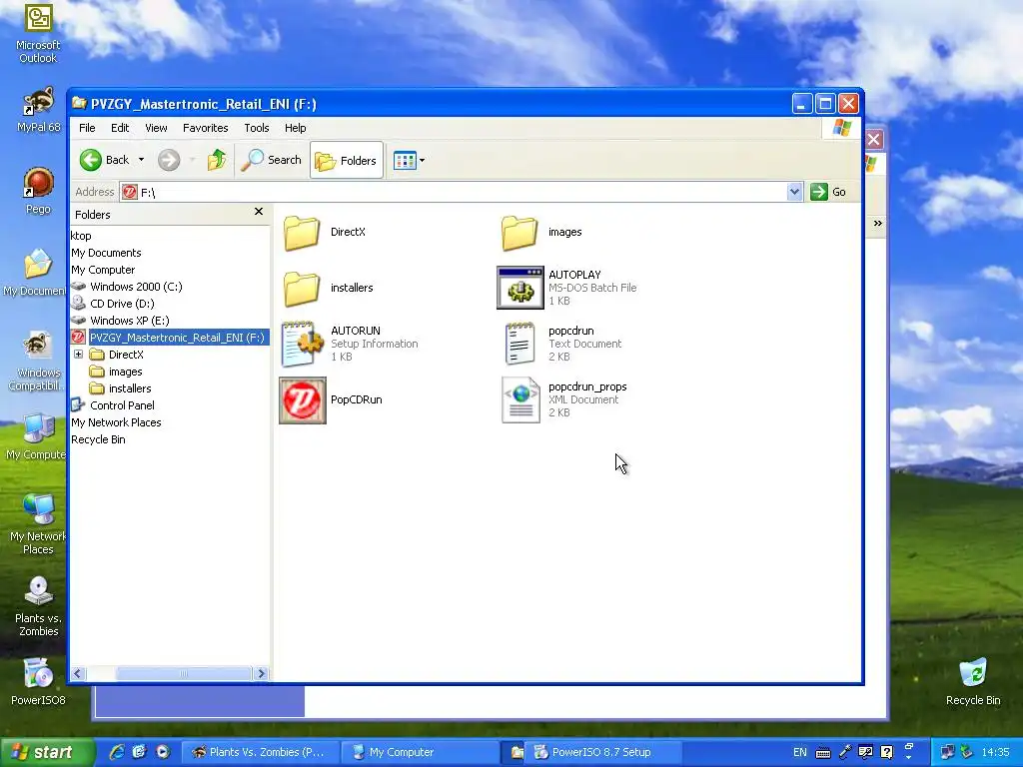Click the Go button
The height and width of the screenshot is (767, 1023).
[828, 192]
